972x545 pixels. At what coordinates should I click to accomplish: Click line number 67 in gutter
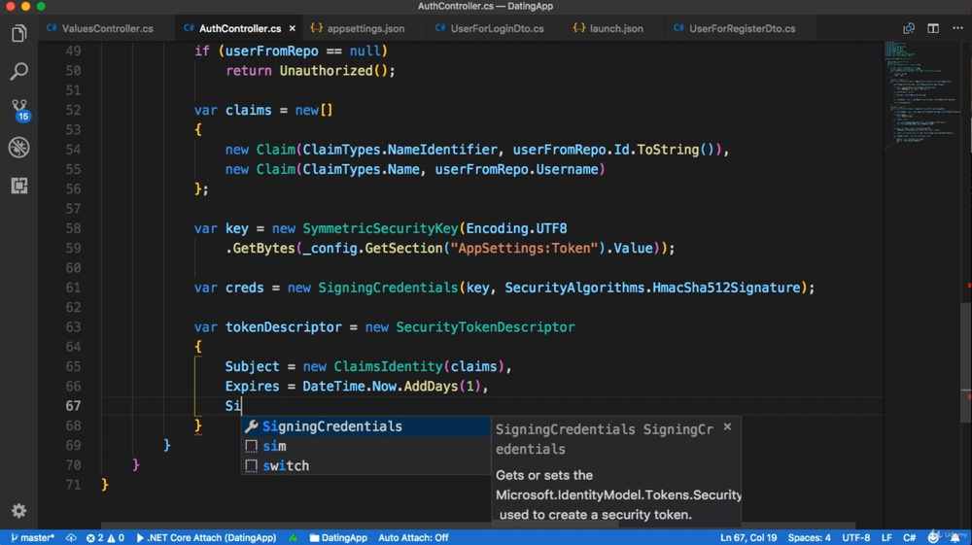73,406
